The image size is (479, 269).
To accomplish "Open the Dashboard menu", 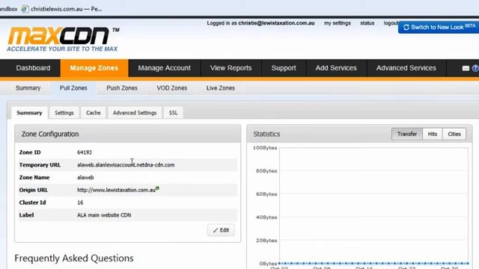I will coord(33,68).
